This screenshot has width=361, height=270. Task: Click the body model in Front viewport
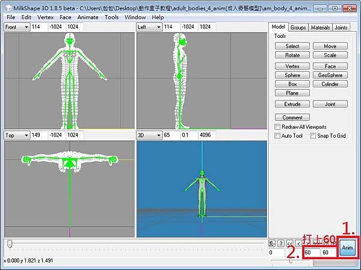click(x=70, y=81)
